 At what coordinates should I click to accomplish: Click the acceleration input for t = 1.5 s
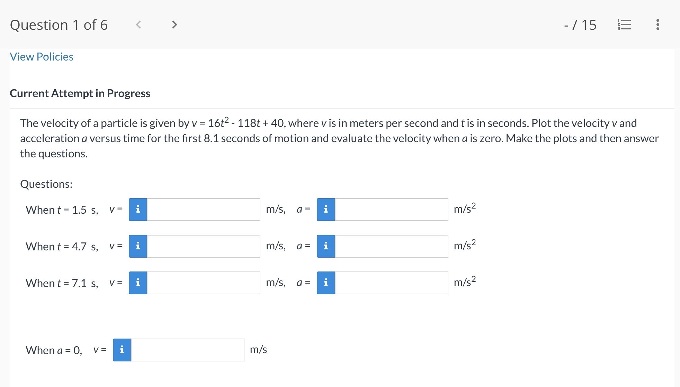[391, 209]
